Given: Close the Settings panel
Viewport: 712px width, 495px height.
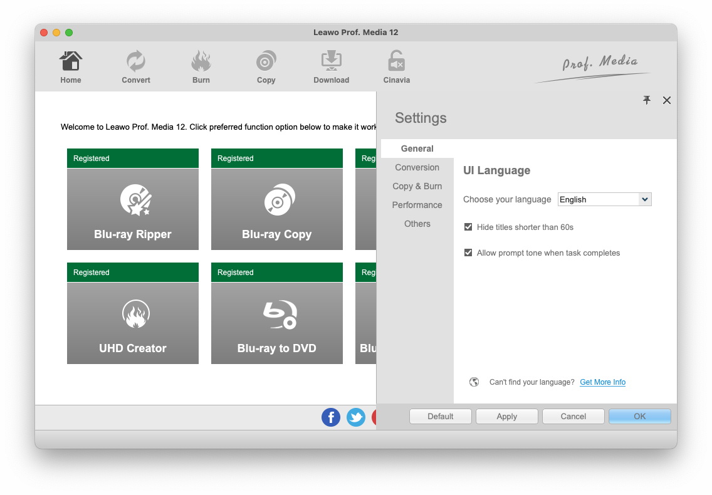Looking at the screenshot, I should 667,100.
